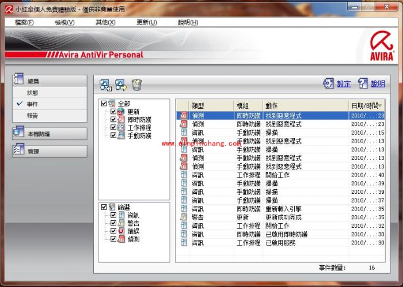This screenshot has height=287, width=403.
Task: Disable the 警告 filter checkbox
Action: click(113, 223)
